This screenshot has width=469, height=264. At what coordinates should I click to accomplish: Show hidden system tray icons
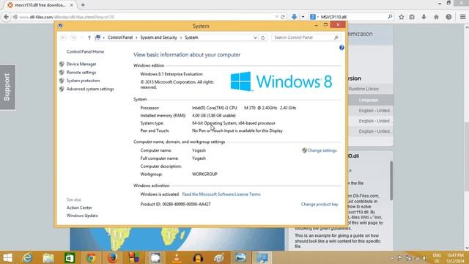tap(392, 258)
